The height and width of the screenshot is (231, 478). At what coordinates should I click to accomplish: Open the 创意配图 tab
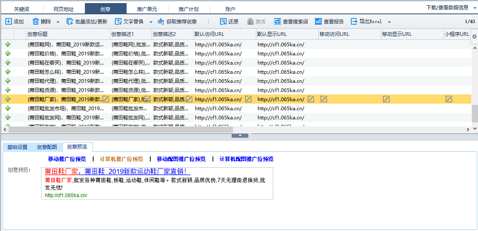[x=47, y=147]
